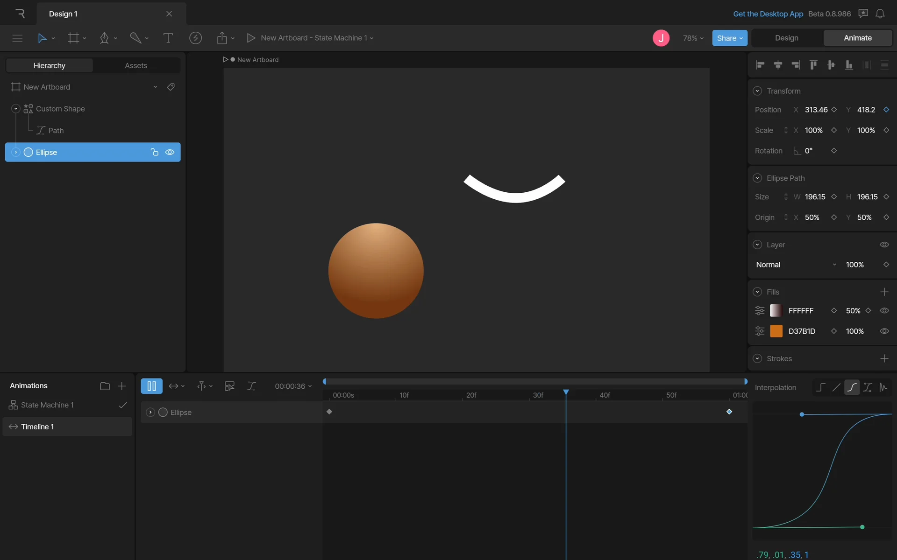Viewport: 897px width, 560px height.
Task: Select the Pen tool in toolbar
Action: pyautogui.click(x=104, y=38)
